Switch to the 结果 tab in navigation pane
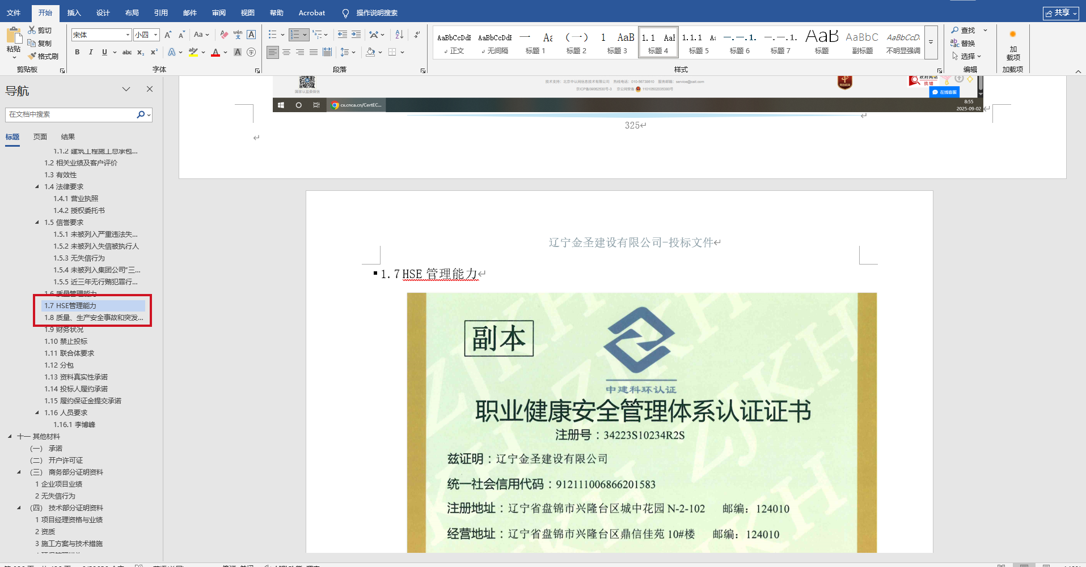 coord(68,137)
